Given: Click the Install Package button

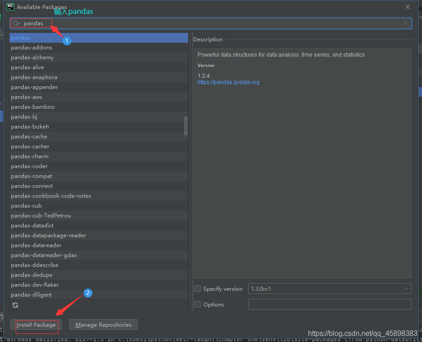Looking at the screenshot, I should 36,324.
